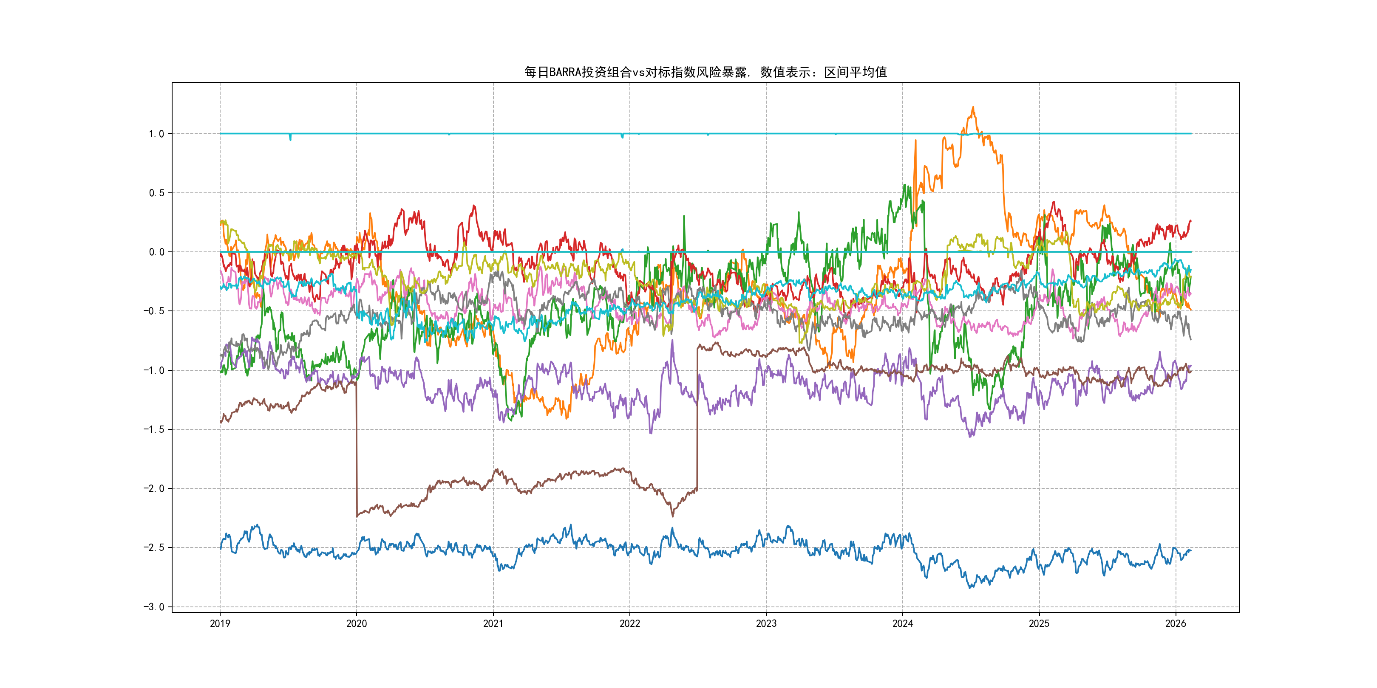
Task: Click the -1.0 y-axis tick label
Action: point(154,370)
